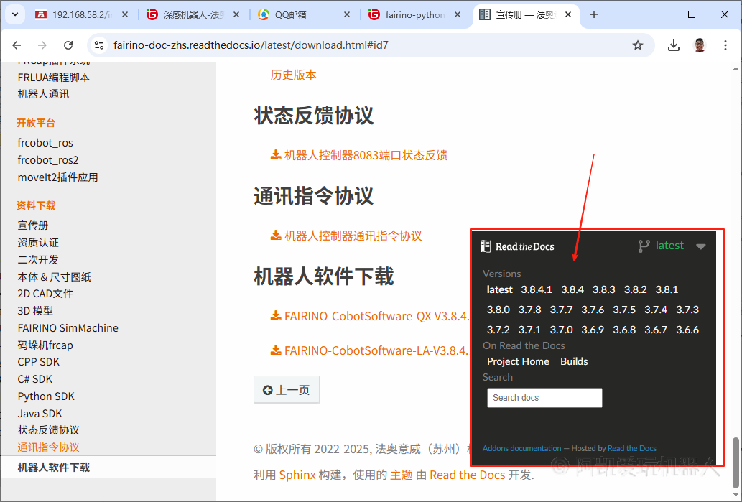742x502 pixels.
Task: Open the tab search chevron dropdown
Action: [x=15, y=14]
